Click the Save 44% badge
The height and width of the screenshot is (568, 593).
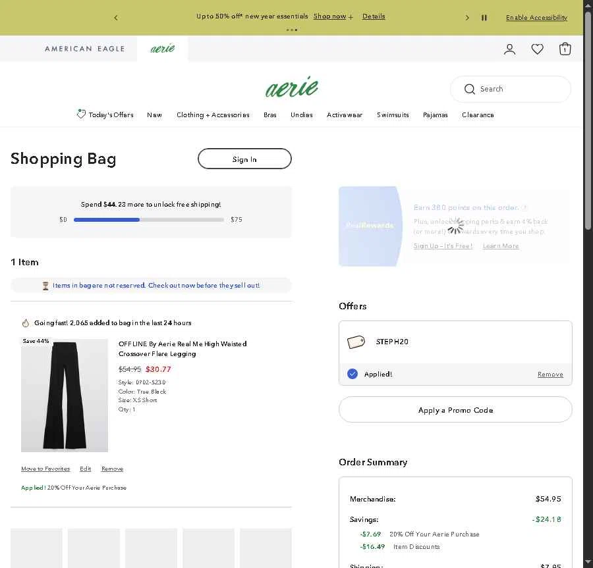click(x=36, y=341)
